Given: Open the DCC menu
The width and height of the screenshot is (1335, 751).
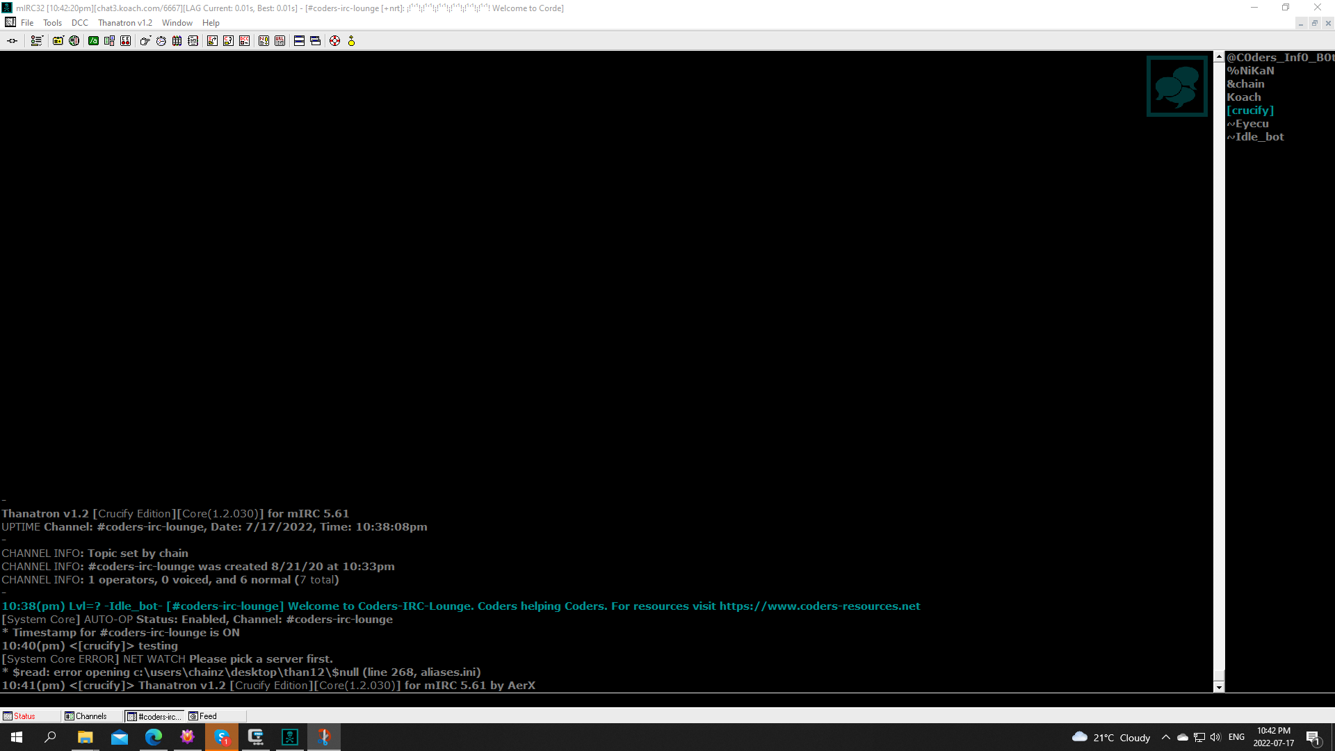Looking at the screenshot, I should coord(80,23).
